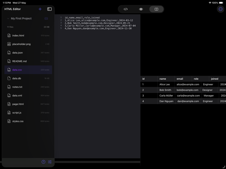This screenshot has width=226, height=169.
Task: Click the Alice Lee line in editor
Action: point(99,20)
